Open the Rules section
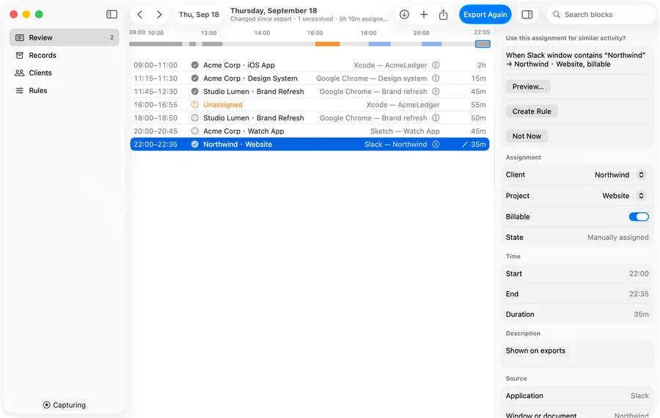 coord(64,90)
